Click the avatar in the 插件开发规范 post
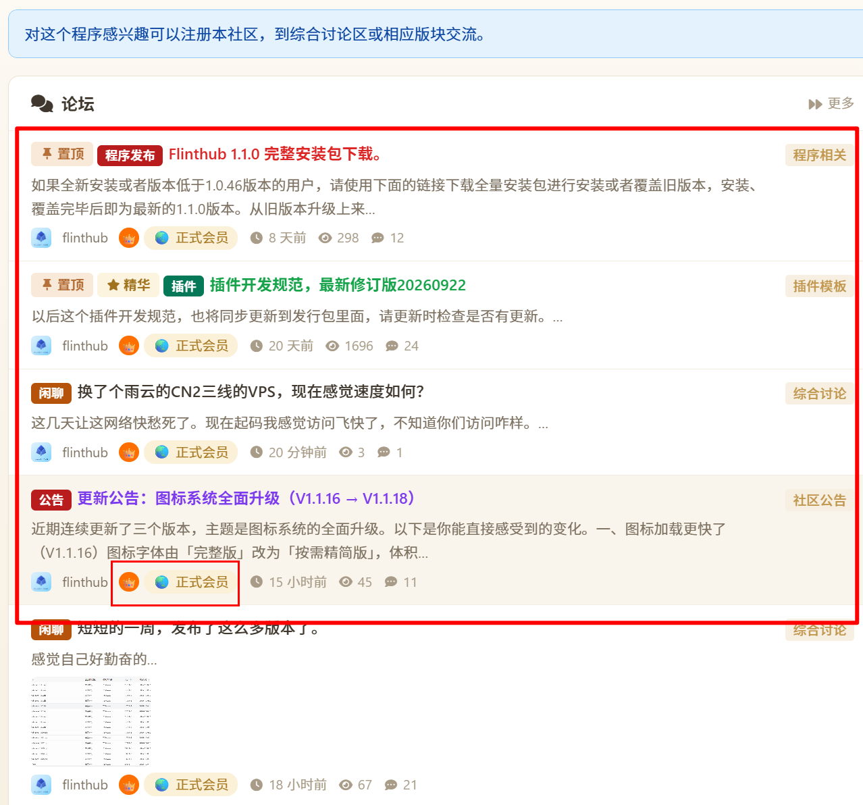The width and height of the screenshot is (863, 805). coord(41,346)
